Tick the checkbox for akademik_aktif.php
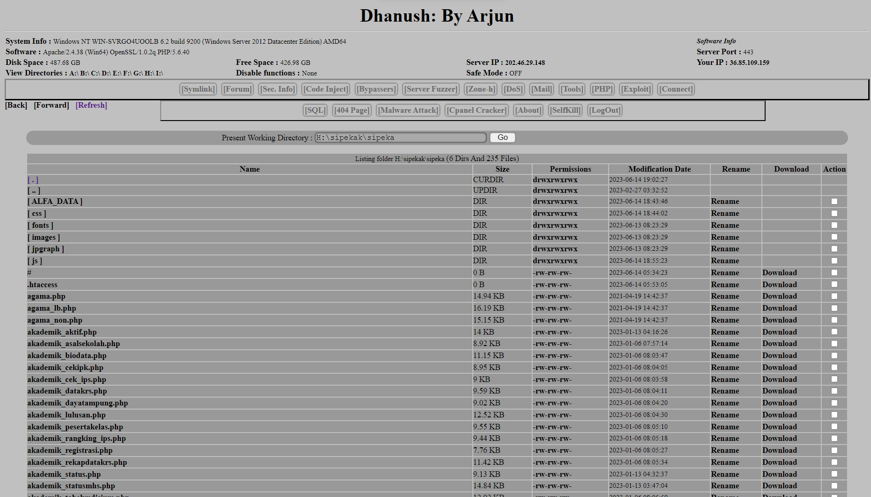871x497 pixels. (x=834, y=332)
